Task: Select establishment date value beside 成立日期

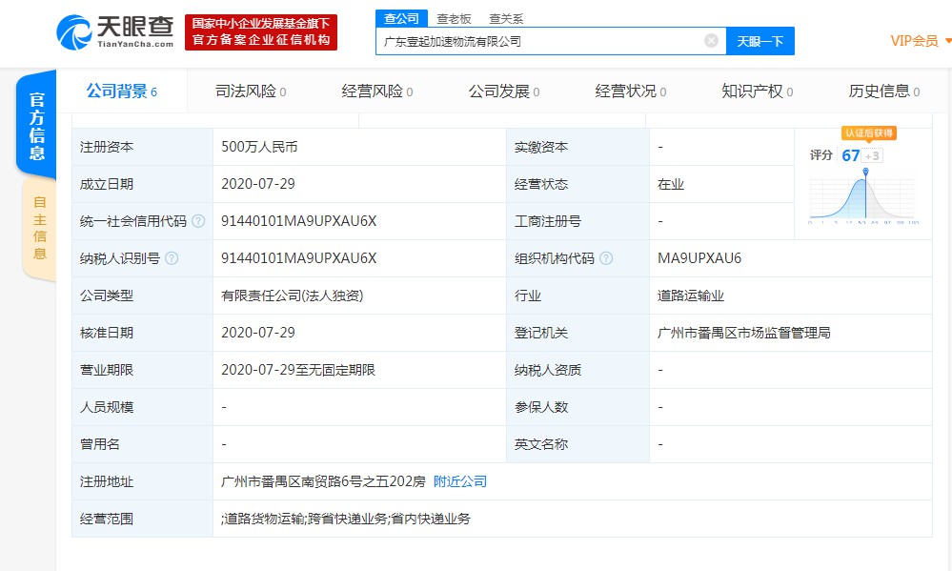Action: pos(258,184)
